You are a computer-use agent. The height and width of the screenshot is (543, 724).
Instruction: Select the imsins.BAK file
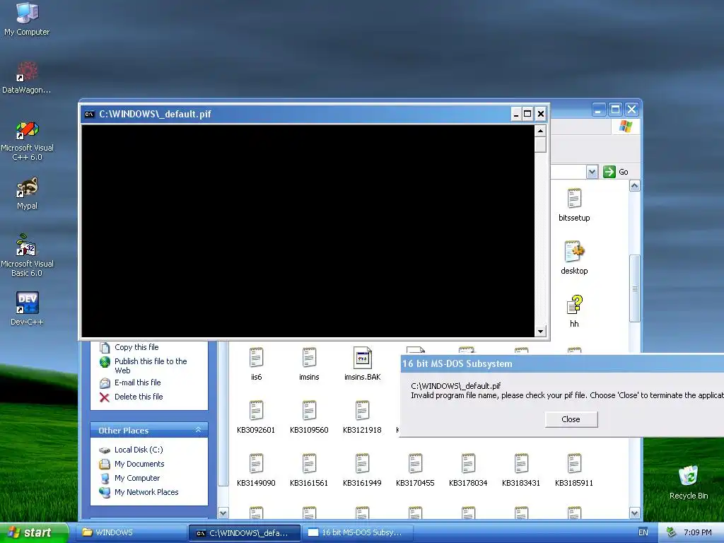point(363,364)
